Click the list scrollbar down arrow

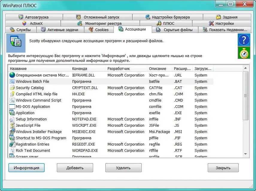(246, 154)
